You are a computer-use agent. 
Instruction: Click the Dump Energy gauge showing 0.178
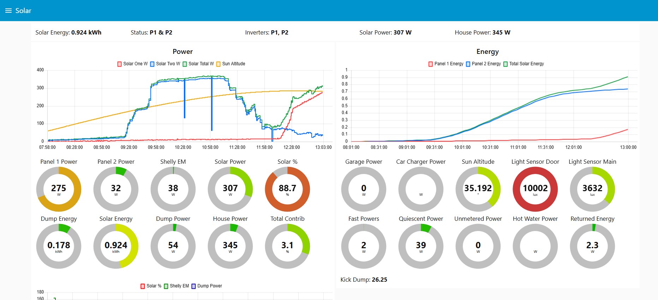coord(59,246)
